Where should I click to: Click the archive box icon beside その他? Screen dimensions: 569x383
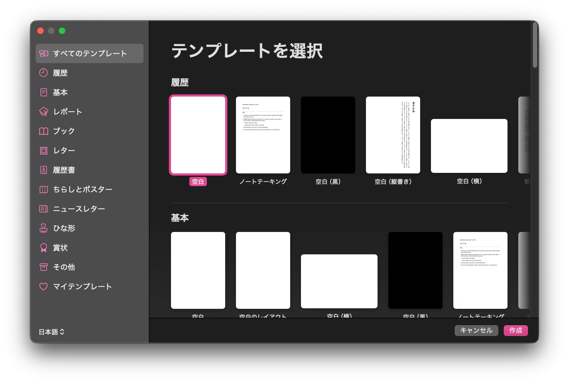pos(43,267)
